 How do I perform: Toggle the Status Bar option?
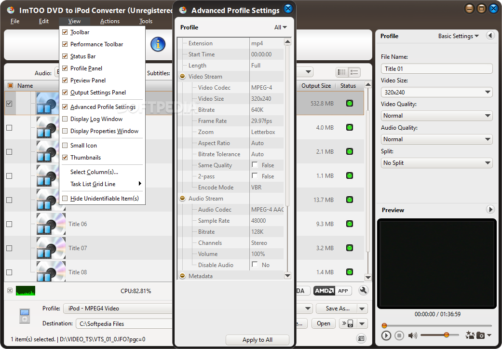(x=65, y=56)
